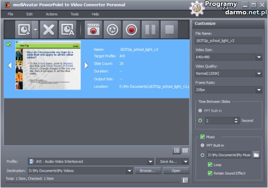
Task: Click the Add PowerPoint file icon
Action: (24, 29)
